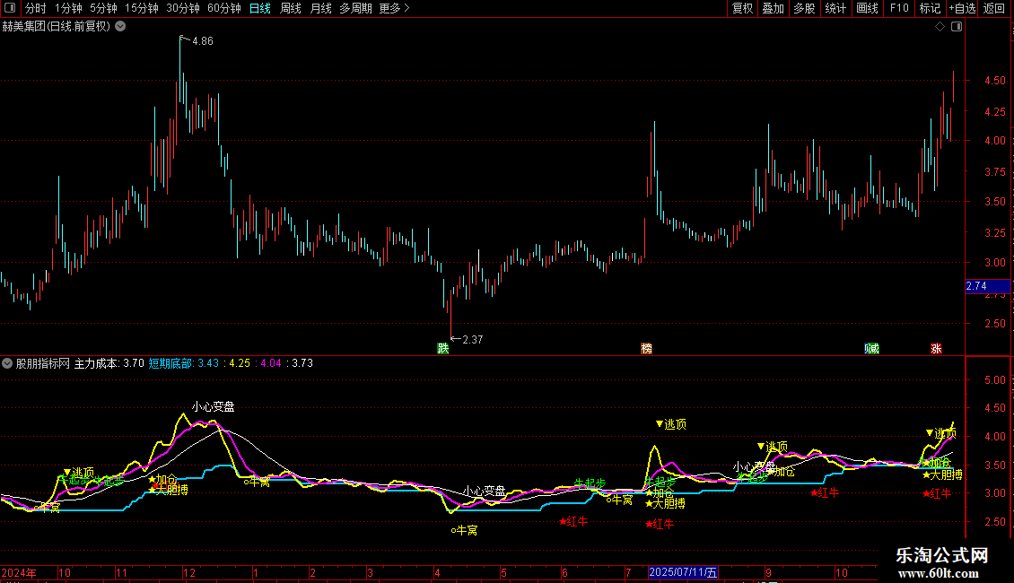Select the 60分钟 period tab

(x=224, y=8)
